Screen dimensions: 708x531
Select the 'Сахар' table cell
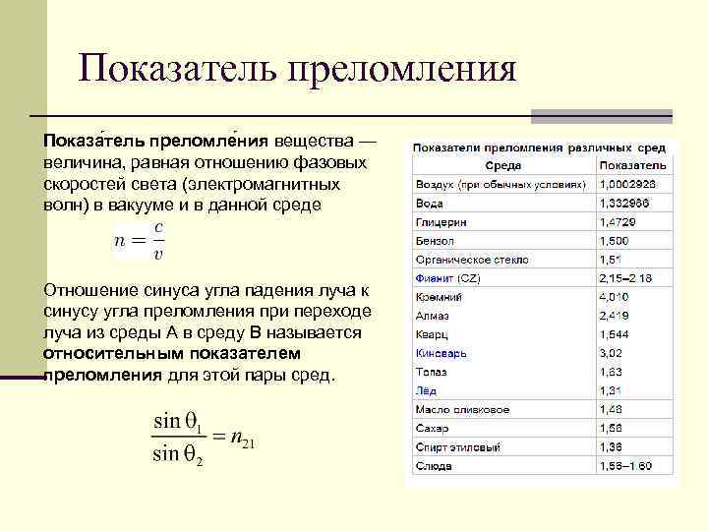(x=503, y=428)
